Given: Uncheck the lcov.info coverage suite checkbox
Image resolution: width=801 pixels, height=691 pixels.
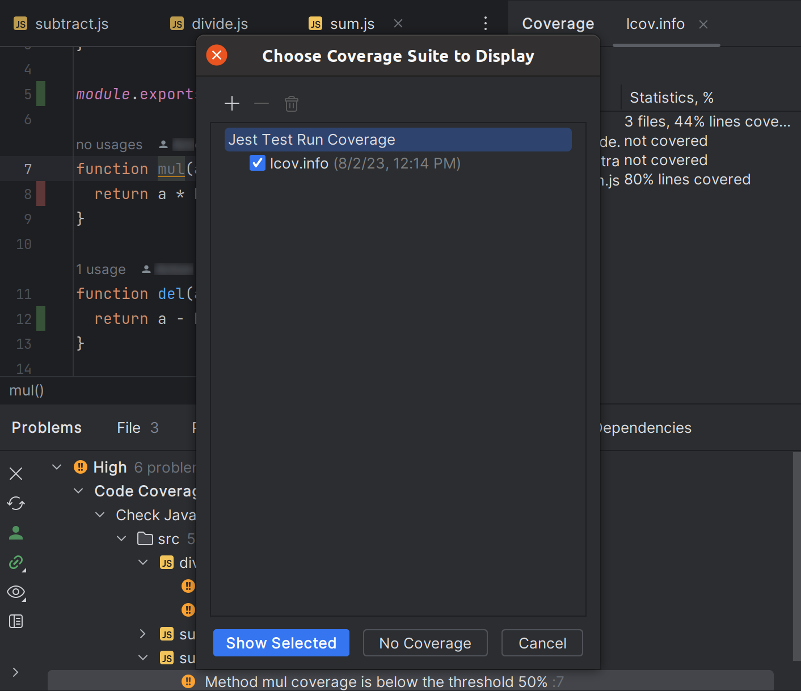Looking at the screenshot, I should point(258,163).
